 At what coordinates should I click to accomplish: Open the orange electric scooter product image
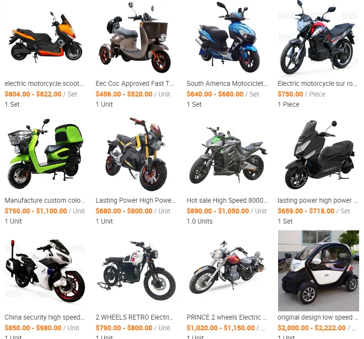click(45, 37)
